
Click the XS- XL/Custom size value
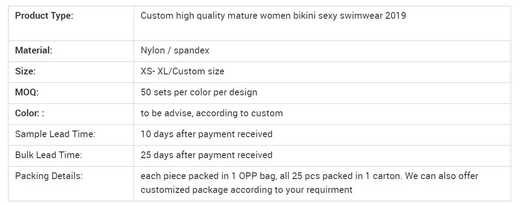(x=182, y=71)
